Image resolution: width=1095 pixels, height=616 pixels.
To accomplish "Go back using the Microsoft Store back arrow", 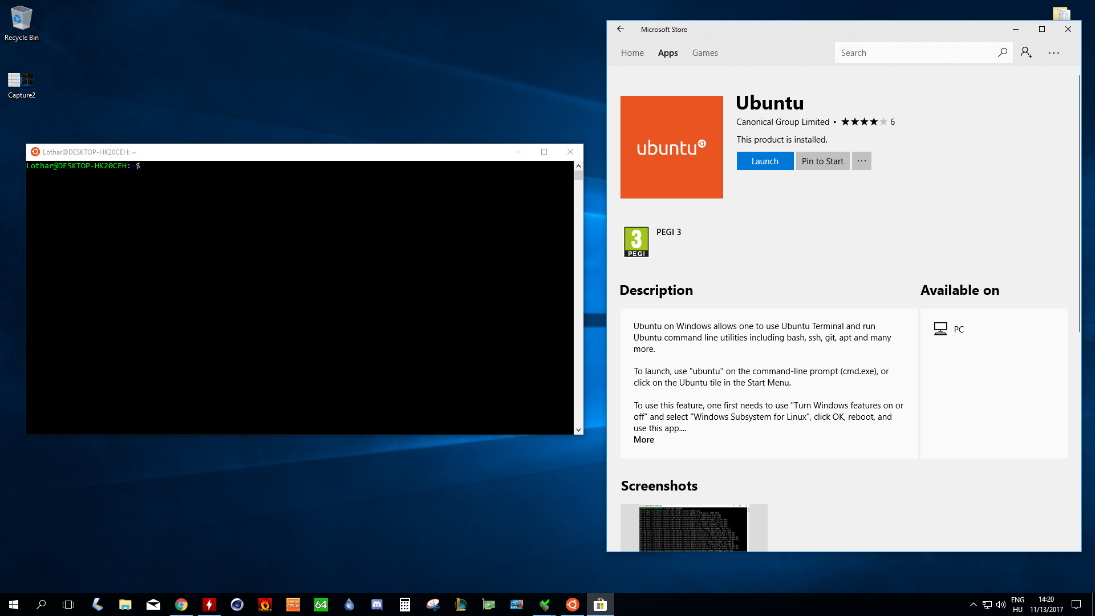I will coord(620,29).
